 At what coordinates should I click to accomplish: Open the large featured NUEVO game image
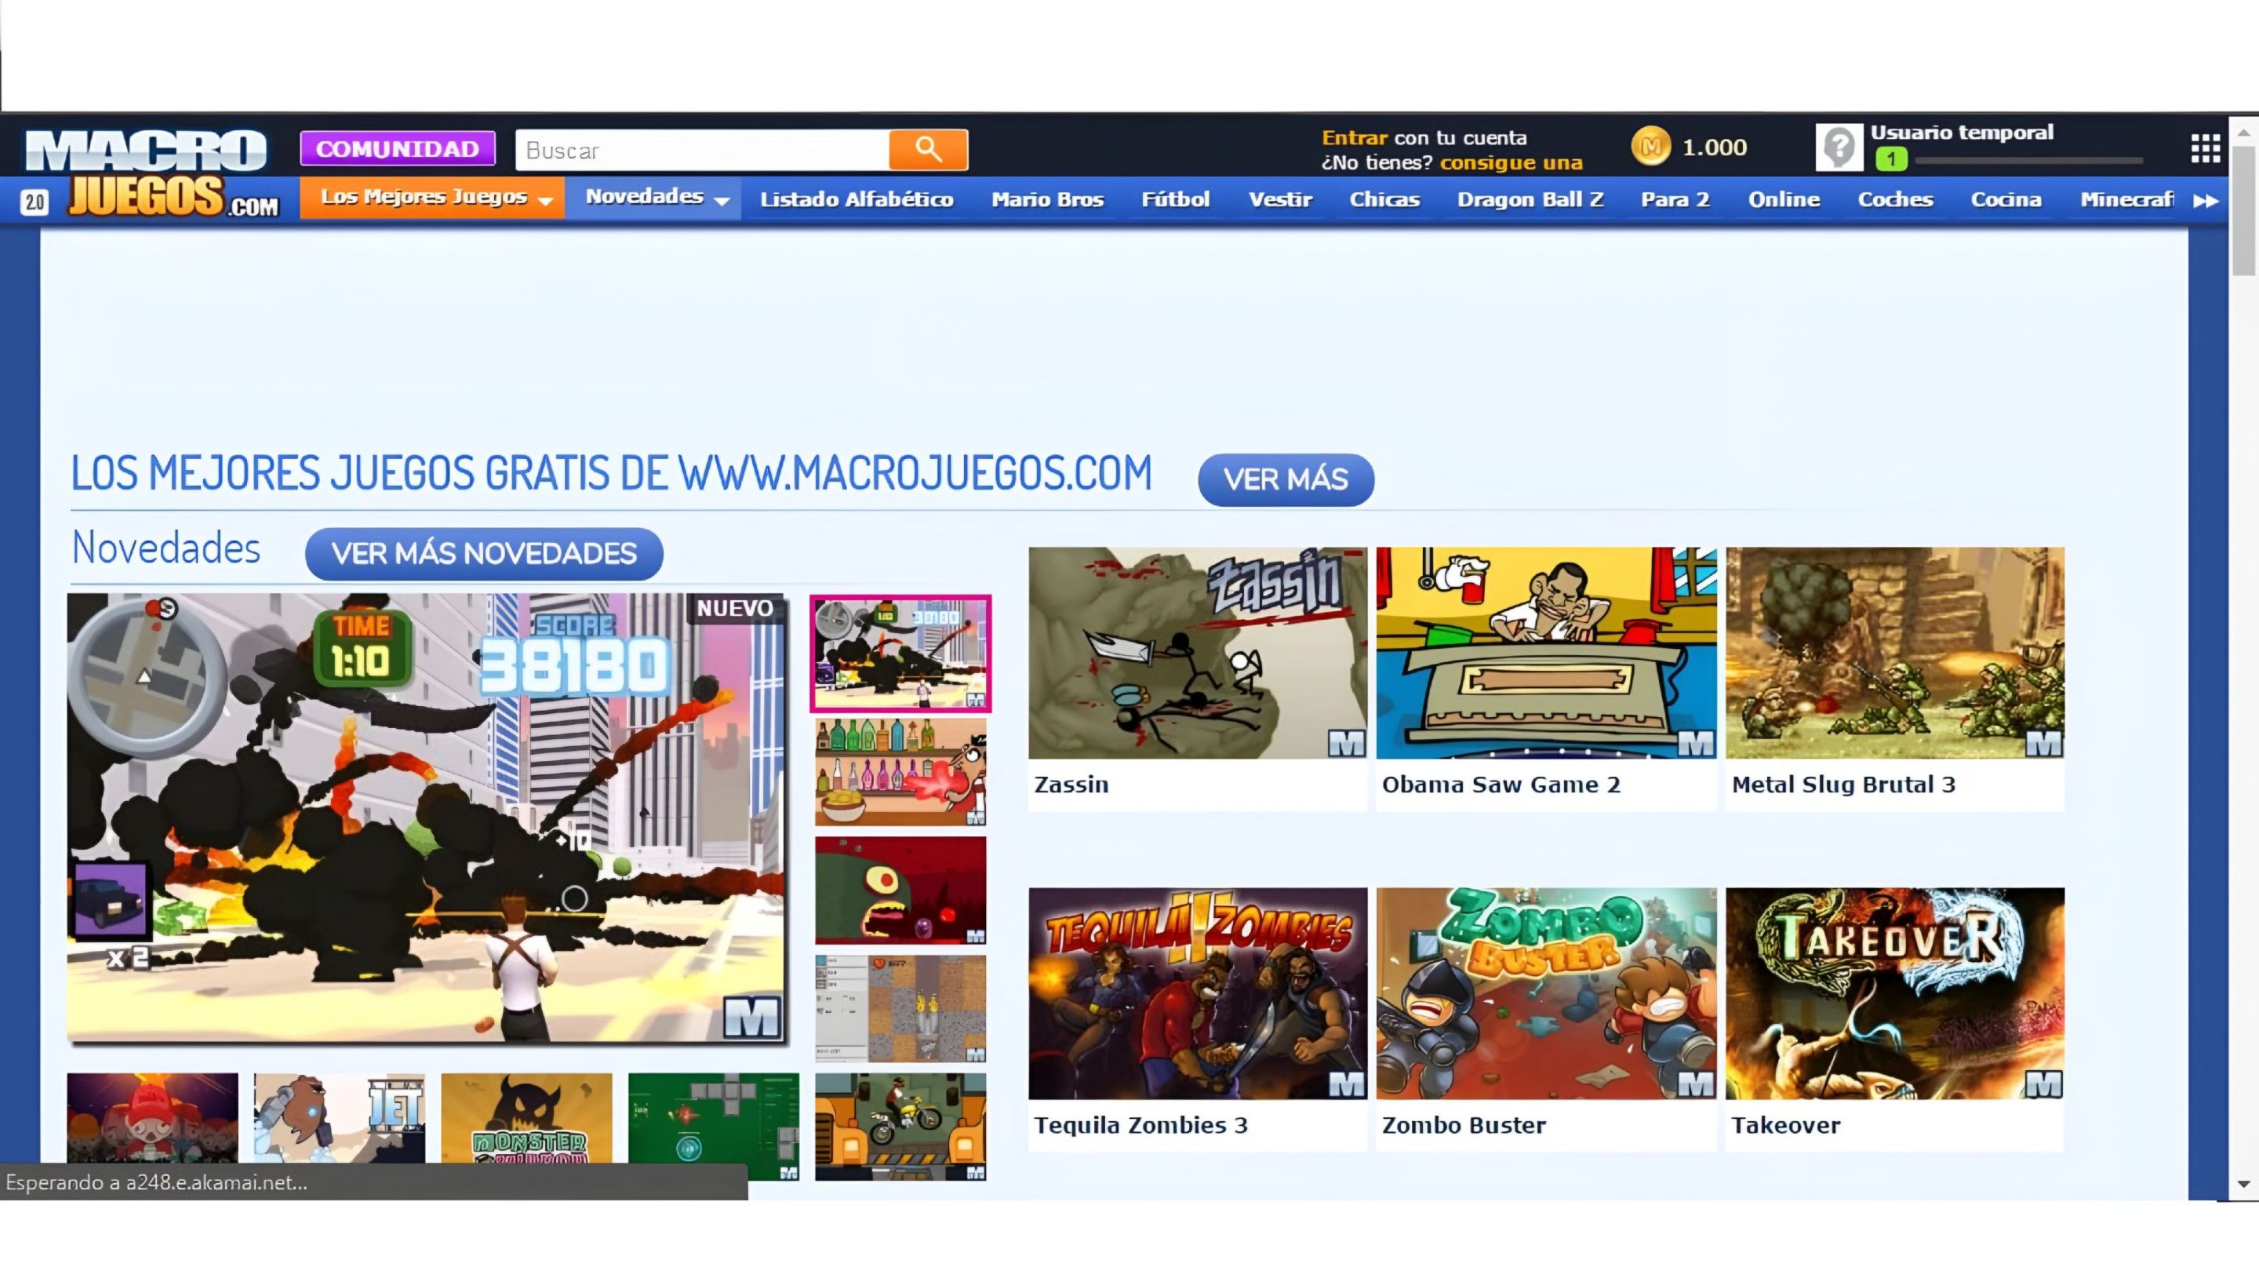427,818
